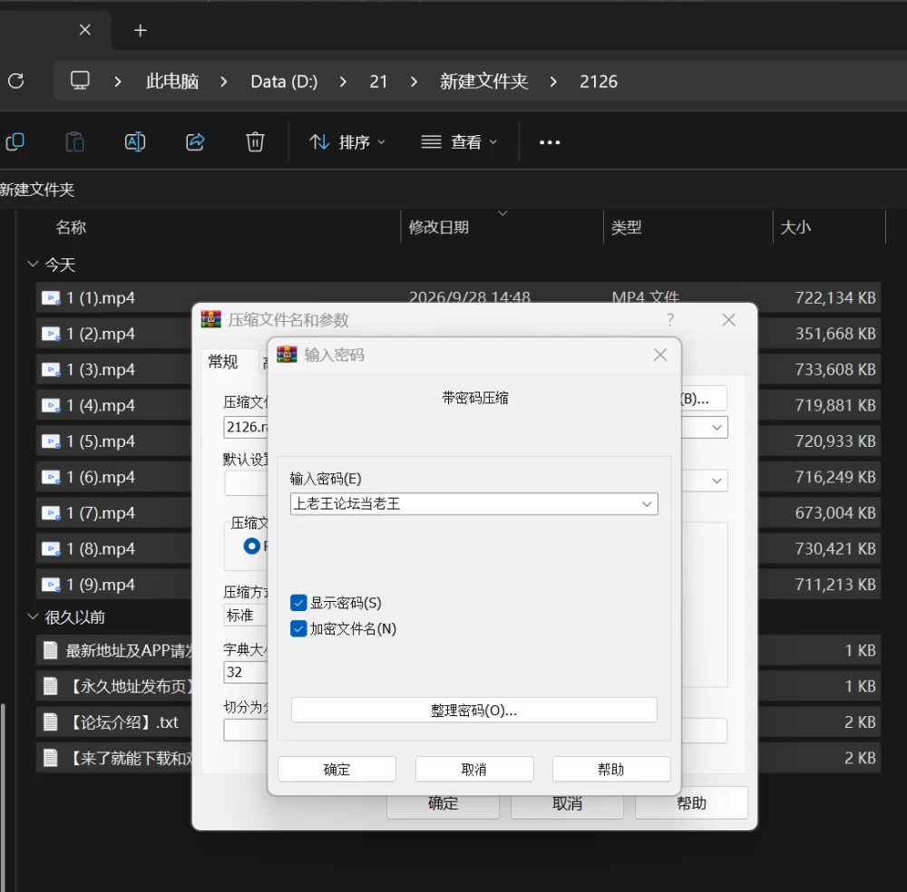Click the new tab plus icon
This screenshot has width=907, height=892.
(140, 30)
